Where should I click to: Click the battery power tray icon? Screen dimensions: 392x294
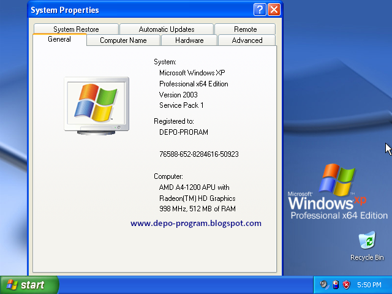click(336, 285)
